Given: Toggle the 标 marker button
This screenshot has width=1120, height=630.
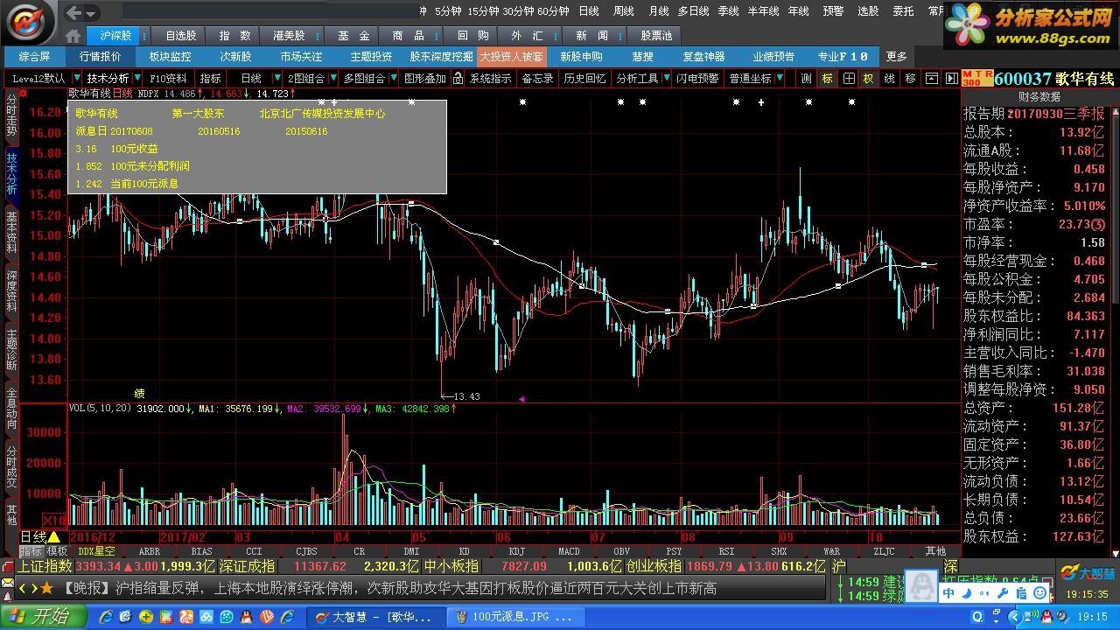Looking at the screenshot, I should (x=827, y=78).
